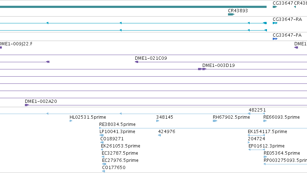Select the CG33647-PA blue arrow glyph
The height and width of the screenshot is (173, 307).
[275, 39]
